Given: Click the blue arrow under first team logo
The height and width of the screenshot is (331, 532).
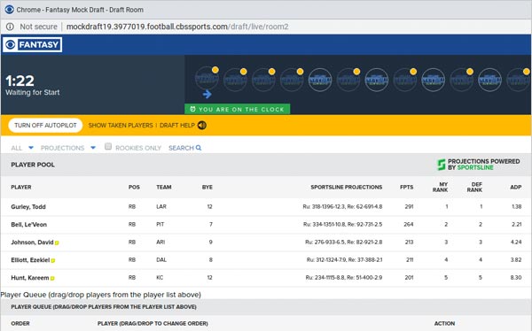Looking at the screenshot, I should point(207,95).
